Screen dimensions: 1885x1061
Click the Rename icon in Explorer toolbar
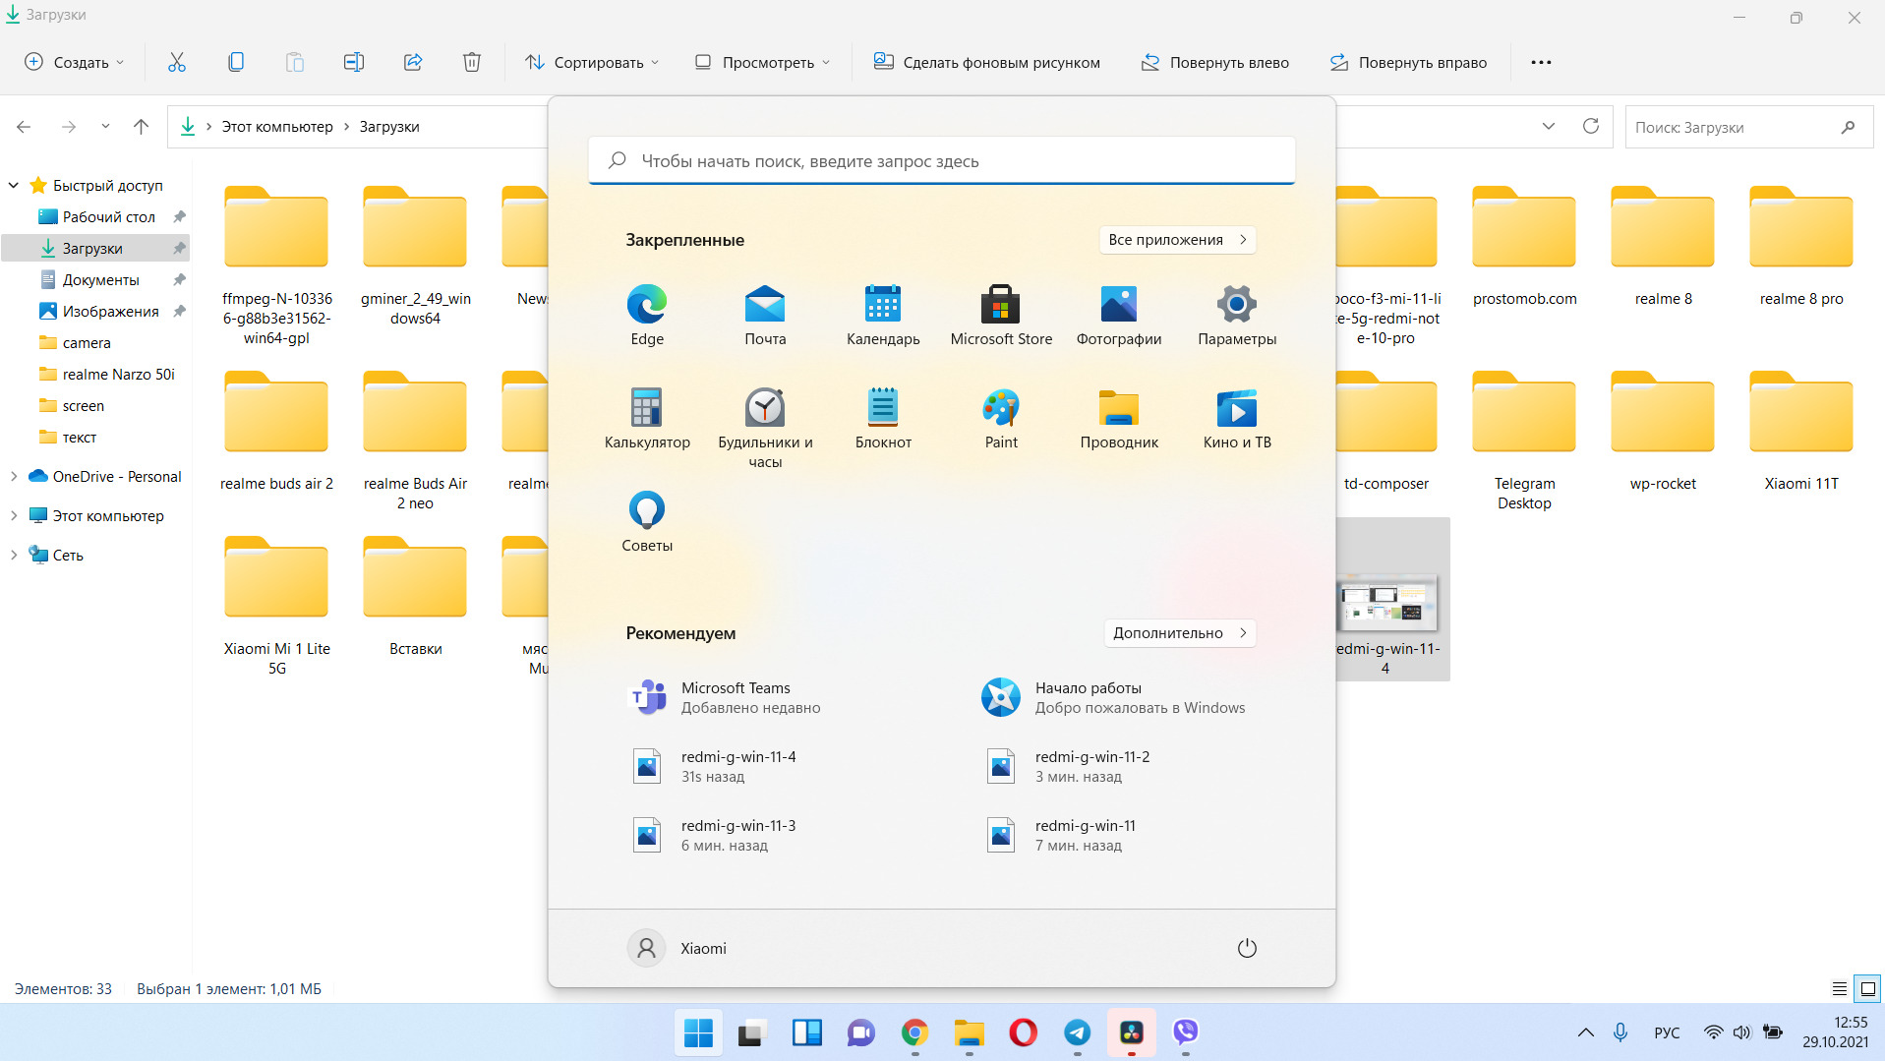[x=354, y=62]
